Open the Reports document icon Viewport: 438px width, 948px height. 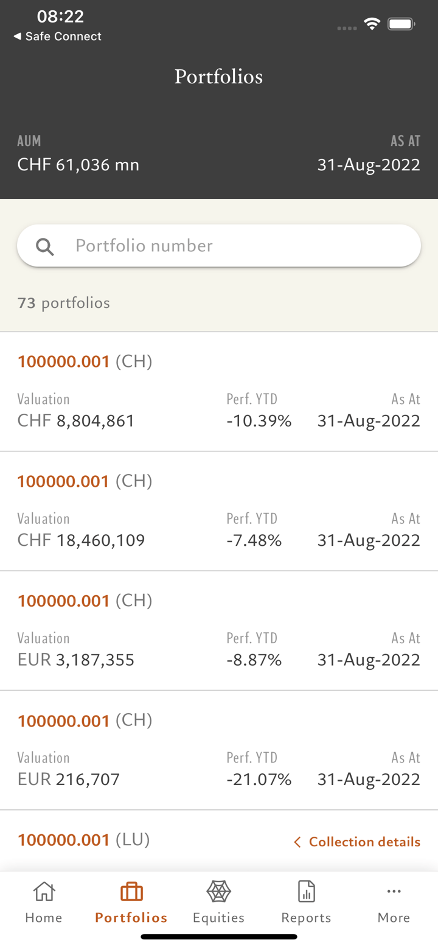click(x=306, y=892)
